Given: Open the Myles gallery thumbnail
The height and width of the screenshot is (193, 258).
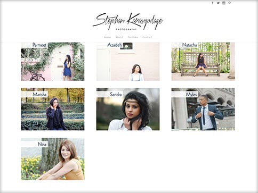Looking at the screenshot, I should pyautogui.click(x=203, y=109).
